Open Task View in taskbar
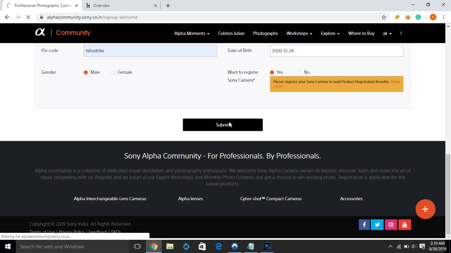The width and height of the screenshot is (451, 253). coord(137,246)
